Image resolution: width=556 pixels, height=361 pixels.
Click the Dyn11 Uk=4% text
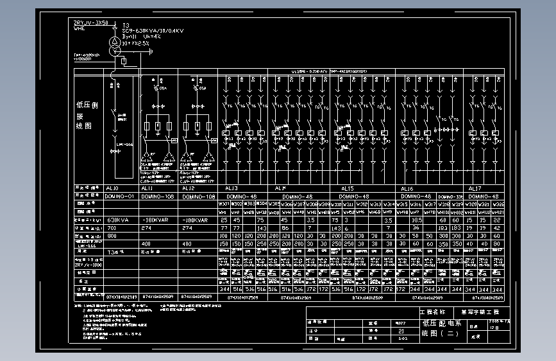(142, 37)
